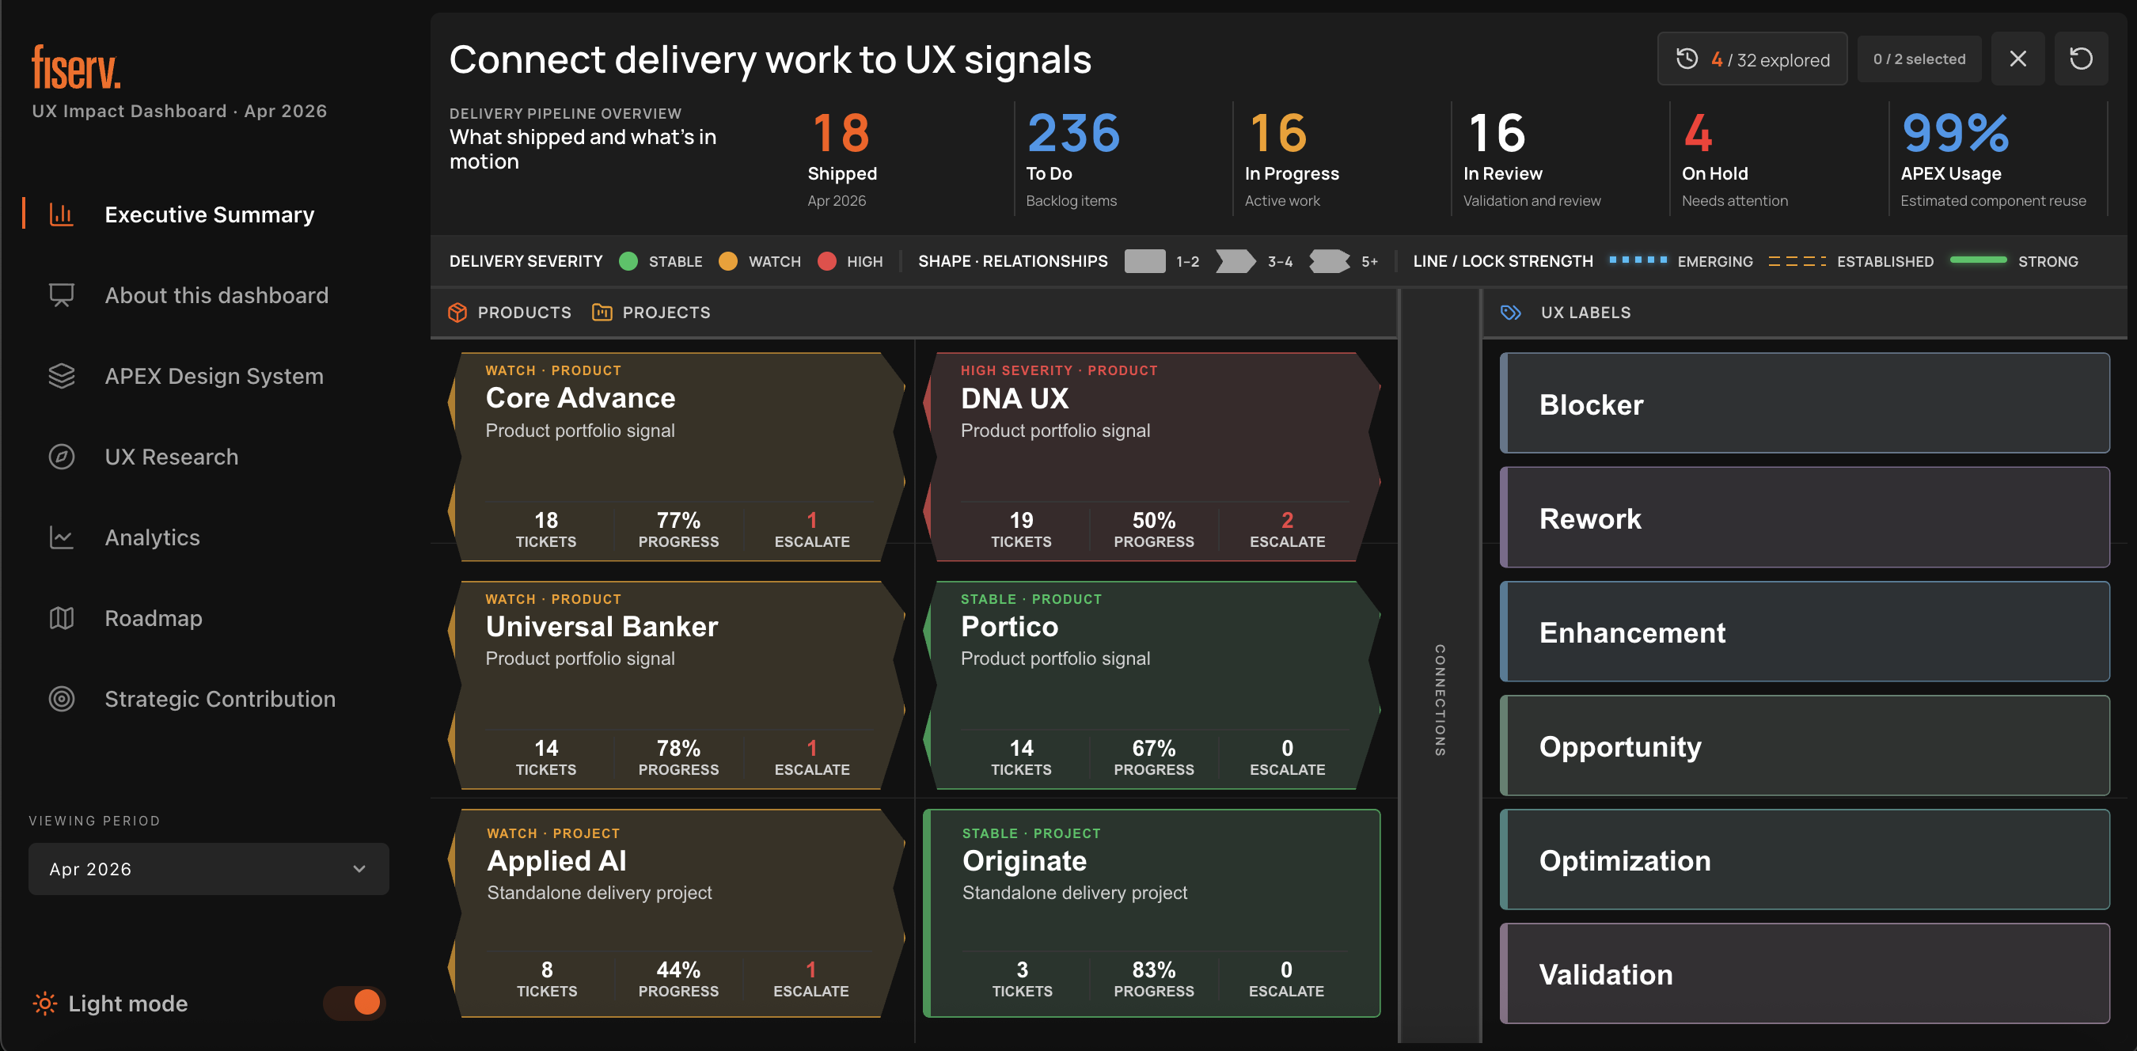Click the About this dashboard presentation icon
The width and height of the screenshot is (2137, 1051).
click(x=62, y=295)
